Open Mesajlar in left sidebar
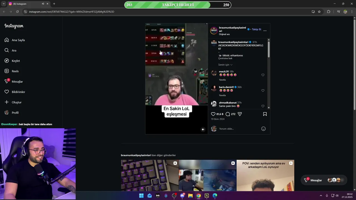356x200 pixels. click(x=14, y=81)
